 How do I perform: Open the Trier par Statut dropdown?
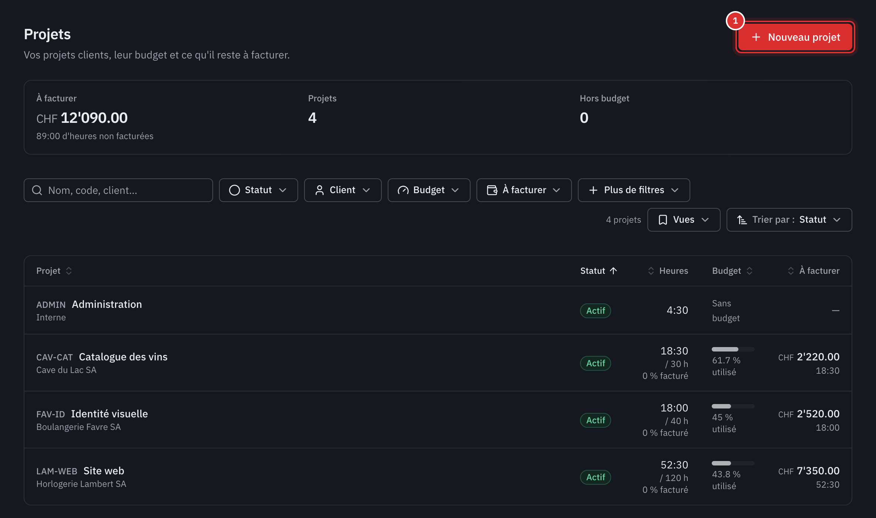(789, 220)
